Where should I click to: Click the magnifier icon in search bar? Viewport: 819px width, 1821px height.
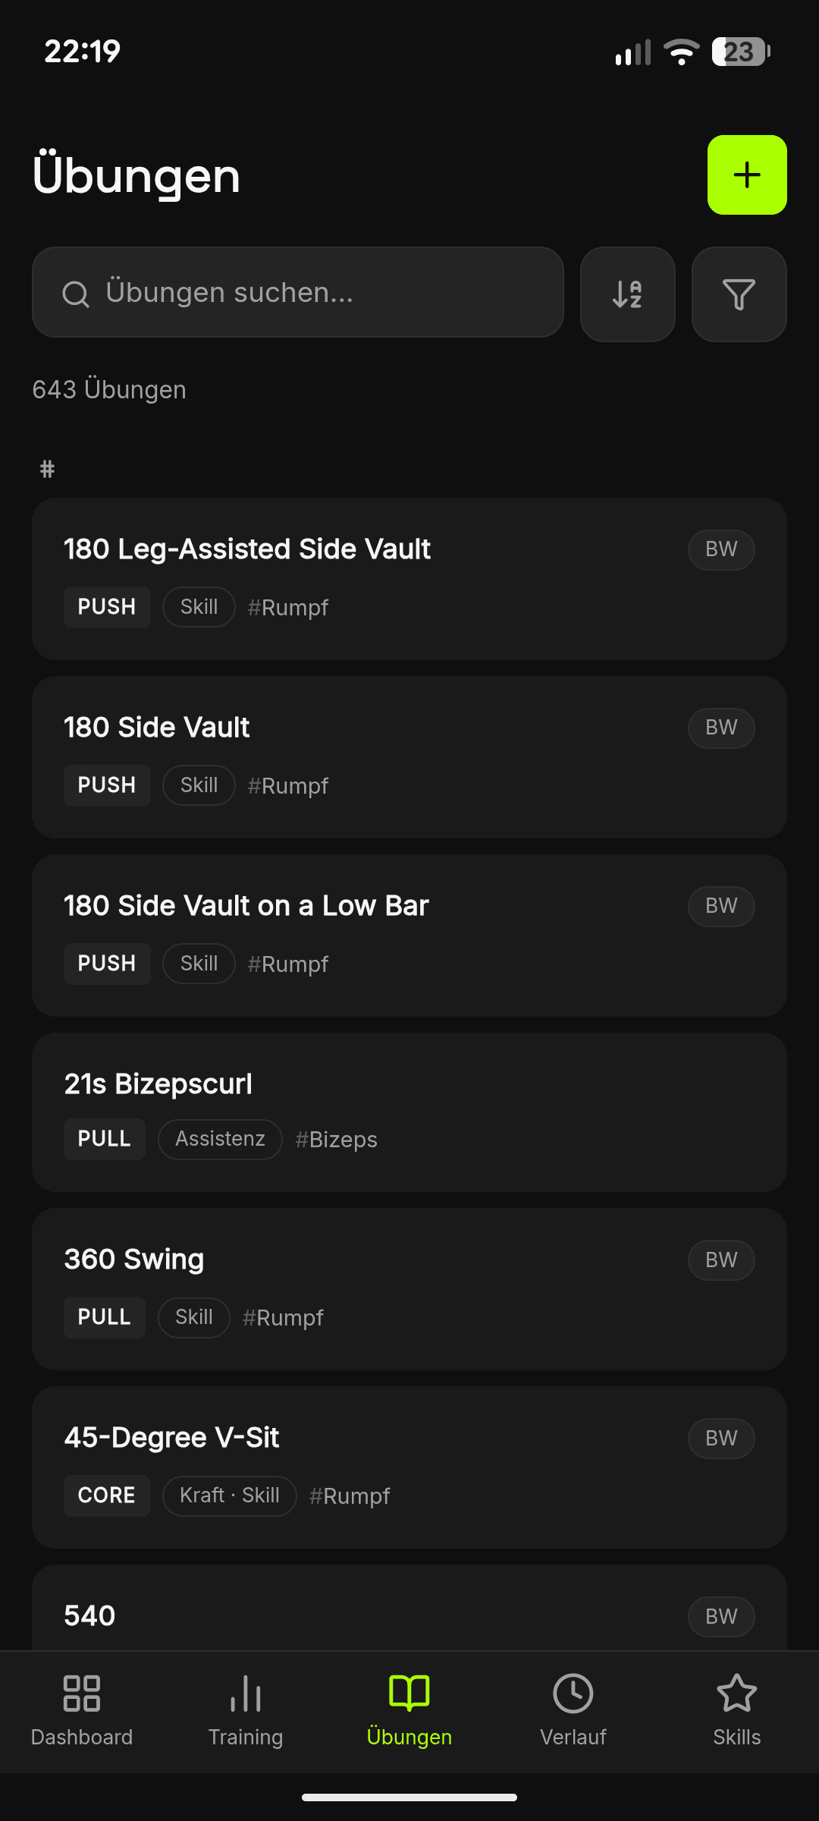tap(76, 294)
